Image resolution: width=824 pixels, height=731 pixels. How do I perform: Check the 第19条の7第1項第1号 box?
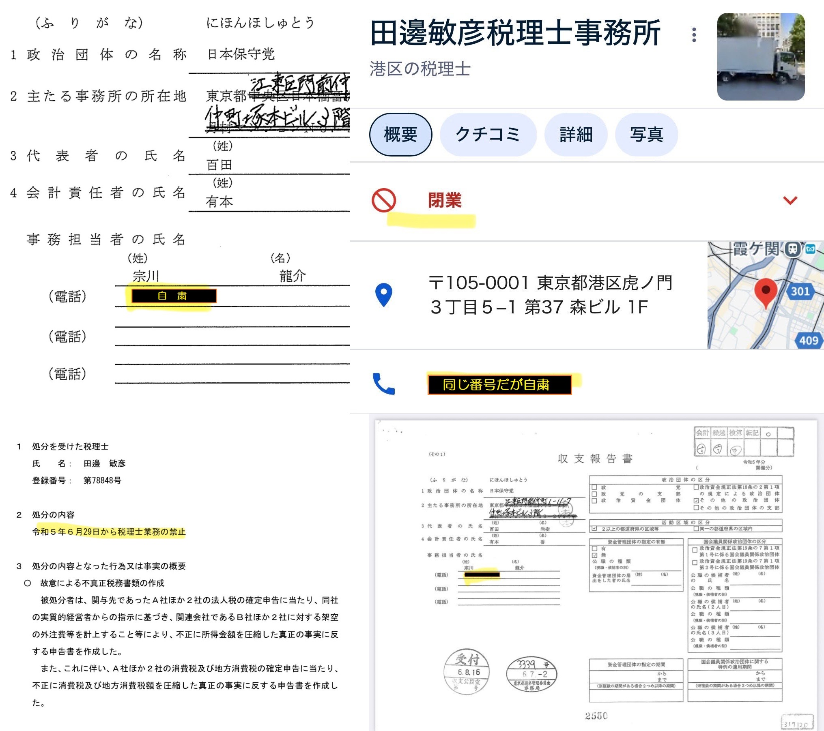point(695,550)
